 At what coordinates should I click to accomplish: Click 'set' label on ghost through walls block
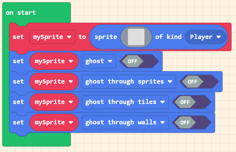click(18, 122)
